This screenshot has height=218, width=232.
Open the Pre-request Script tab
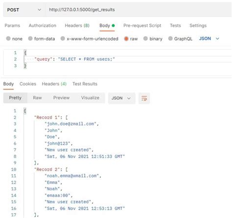click(x=142, y=25)
